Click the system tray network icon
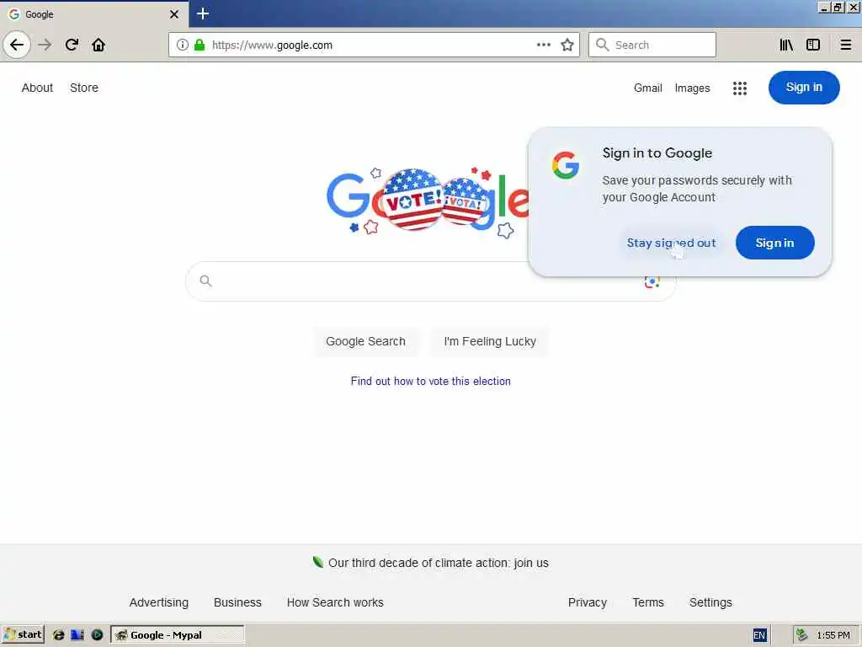Viewport: 862px width, 647px height. [801, 635]
